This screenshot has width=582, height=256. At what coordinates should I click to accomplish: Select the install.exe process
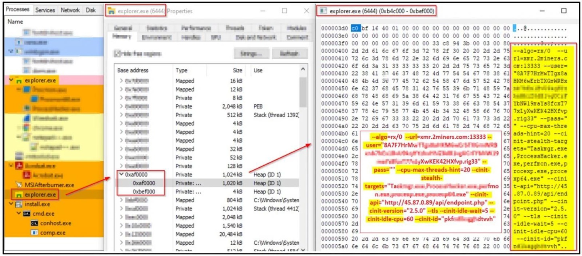(54, 204)
